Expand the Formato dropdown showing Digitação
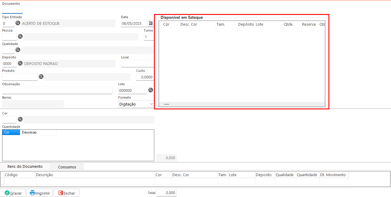 pyautogui.click(x=136, y=104)
